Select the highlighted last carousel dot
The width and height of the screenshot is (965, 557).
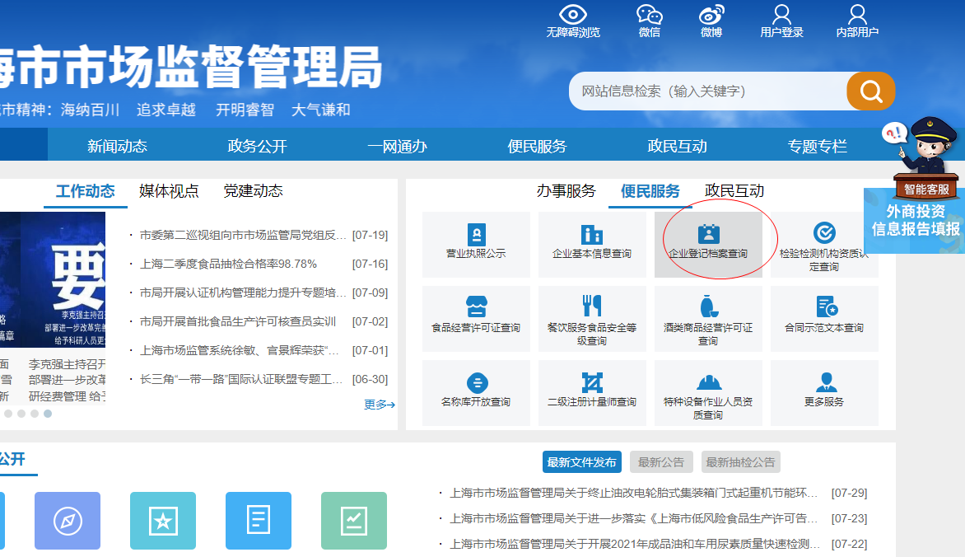pyautogui.click(x=48, y=414)
